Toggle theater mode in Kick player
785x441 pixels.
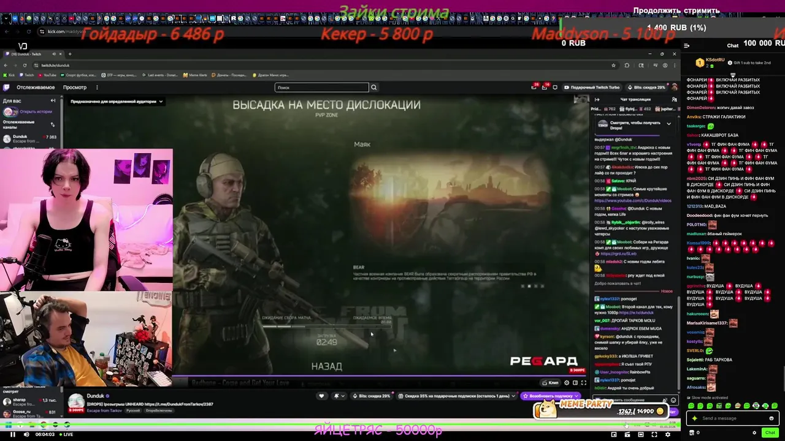point(641,434)
